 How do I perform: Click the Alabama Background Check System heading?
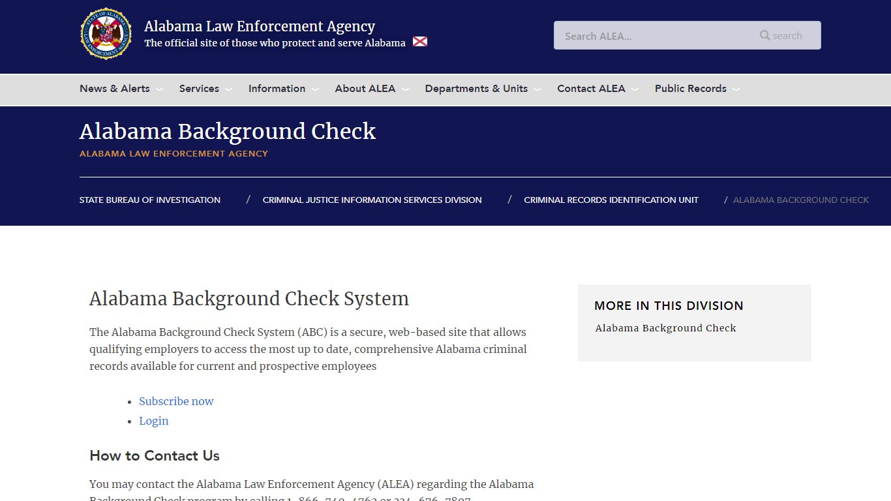pyautogui.click(x=249, y=299)
